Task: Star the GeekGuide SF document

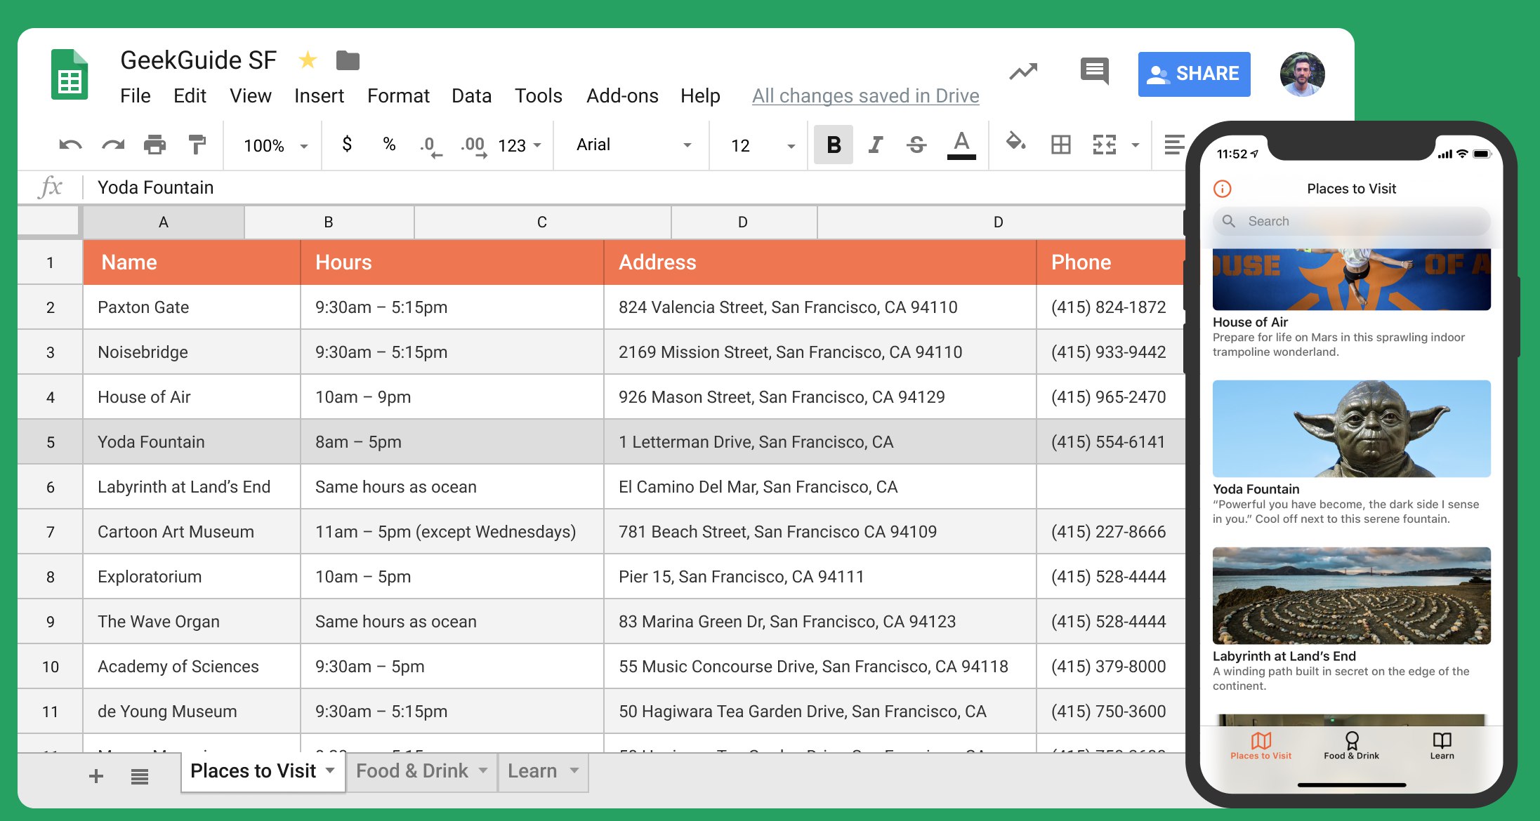Action: (308, 60)
